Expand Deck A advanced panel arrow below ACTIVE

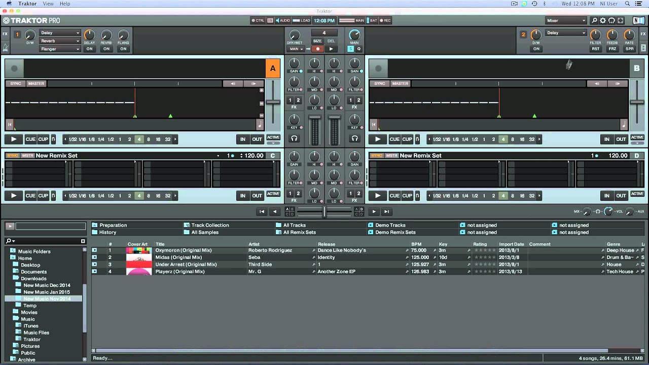(273, 143)
